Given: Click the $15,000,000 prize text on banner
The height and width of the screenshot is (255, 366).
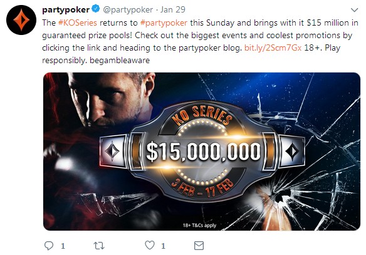Looking at the screenshot, I should [x=203, y=152].
